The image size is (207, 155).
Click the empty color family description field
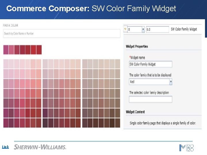point(150,99)
